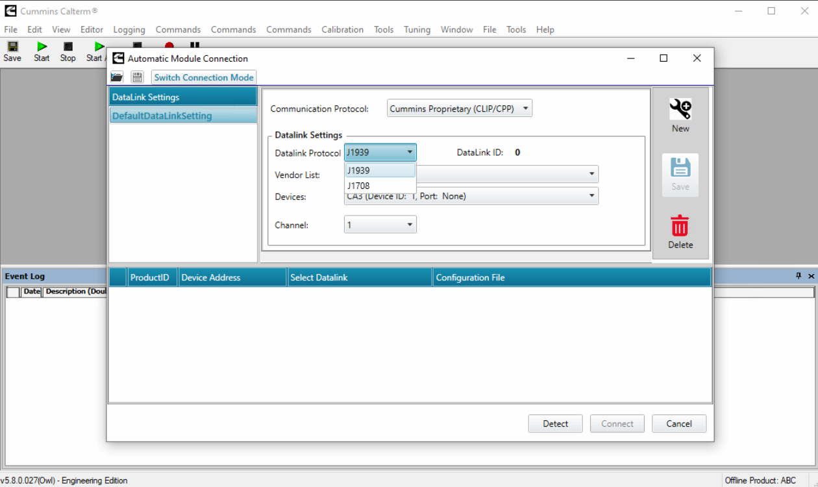818x487 pixels.
Task: Click Switch Connection Mode button
Action: [204, 77]
